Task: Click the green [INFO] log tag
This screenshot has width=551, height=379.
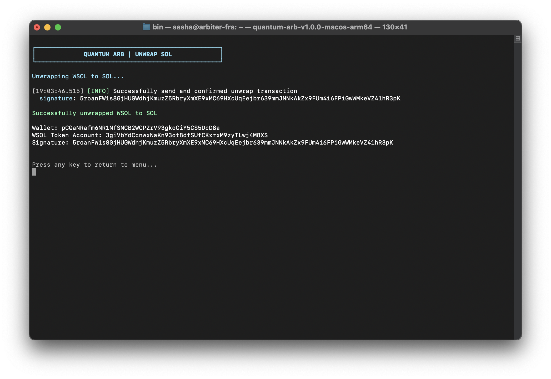Action: coord(98,91)
